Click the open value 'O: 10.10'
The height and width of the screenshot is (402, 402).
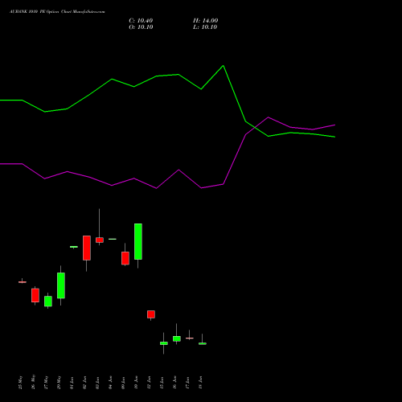141,27
